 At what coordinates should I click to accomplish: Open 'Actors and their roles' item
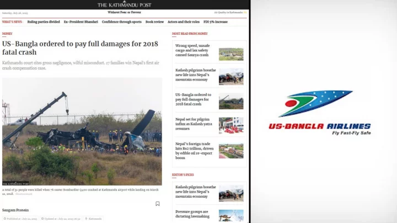[x=184, y=22]
